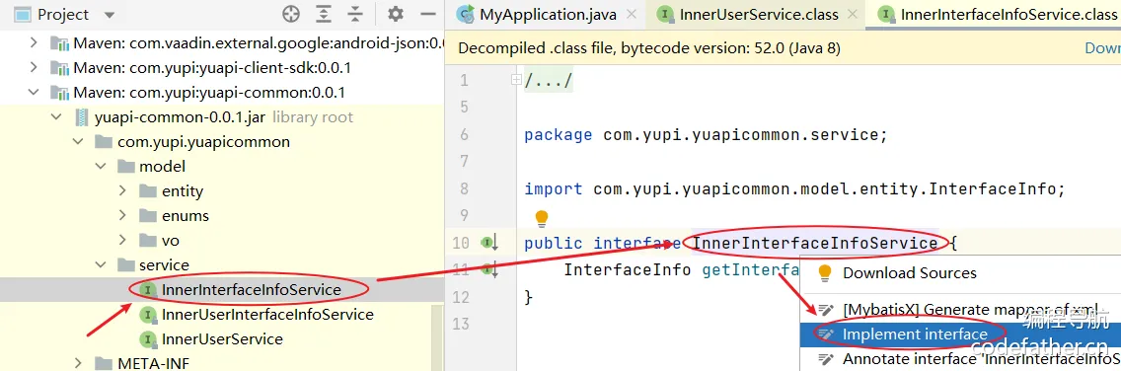Click the MyApplication.java tab file icon

[466, 14]
